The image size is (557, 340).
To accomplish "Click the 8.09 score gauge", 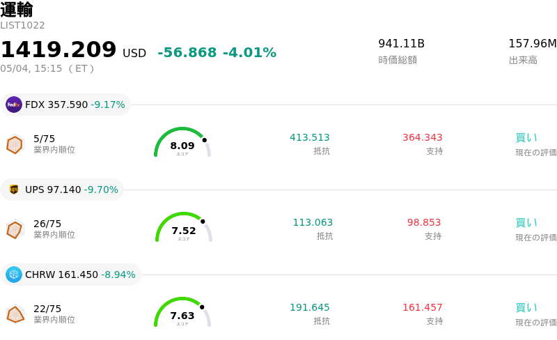I will tap(182, 142).
